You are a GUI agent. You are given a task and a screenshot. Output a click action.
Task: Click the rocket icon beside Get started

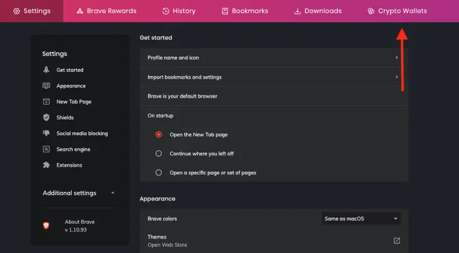click(x=47, y=70)
